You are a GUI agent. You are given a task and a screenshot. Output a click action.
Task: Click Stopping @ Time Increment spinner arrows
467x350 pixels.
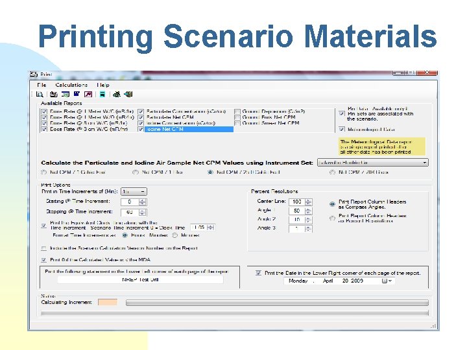[x=143, y=212]
